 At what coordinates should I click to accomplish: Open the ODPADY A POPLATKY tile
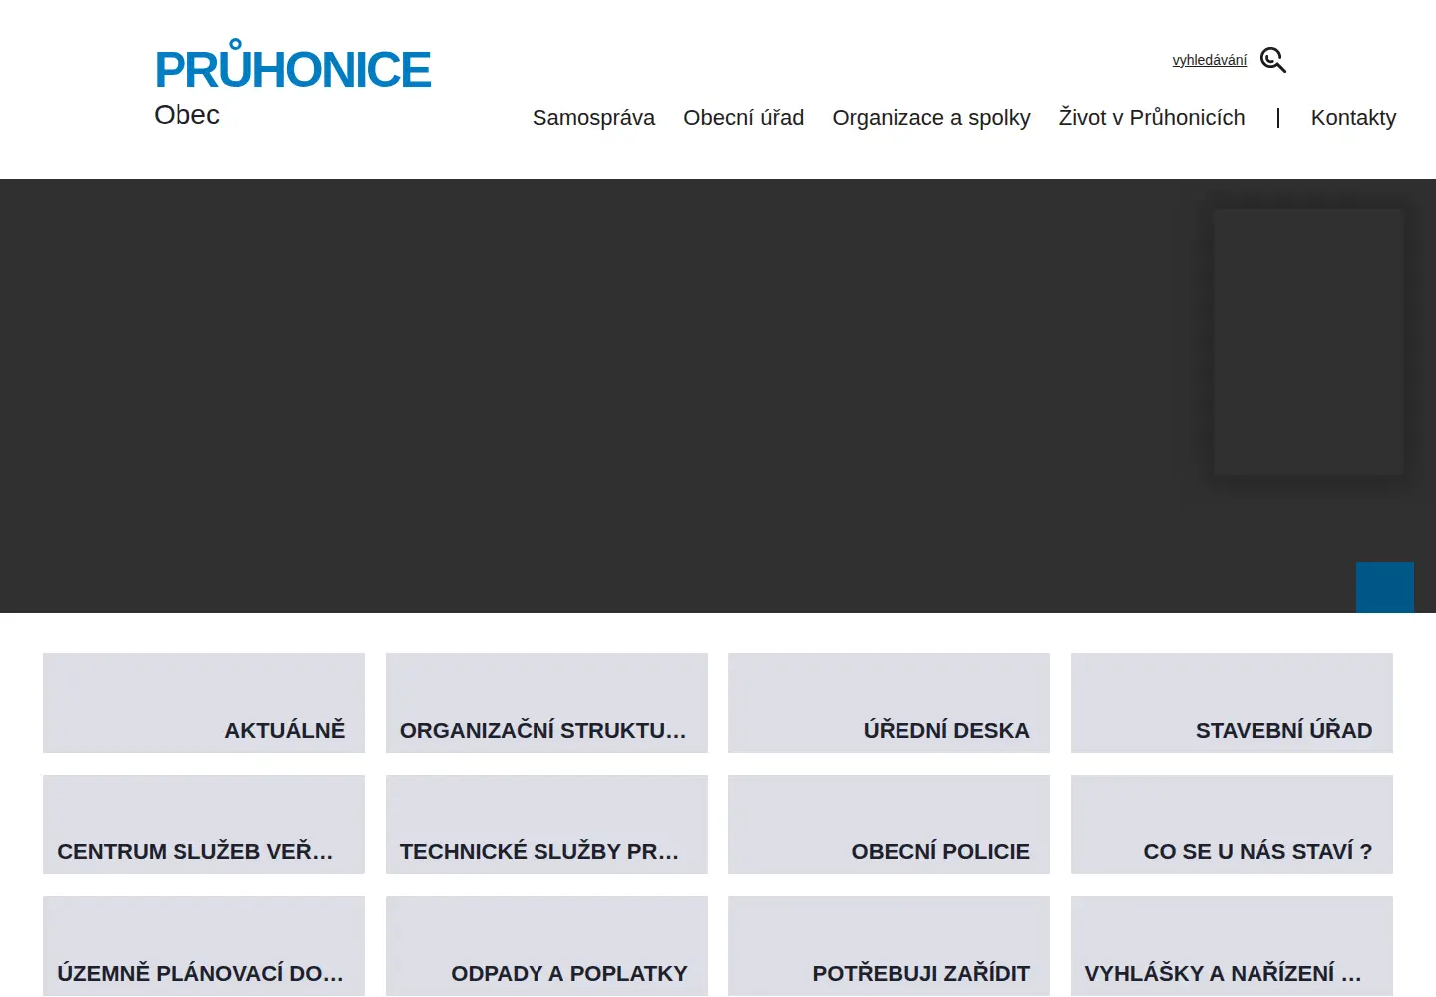[x=546, y=946]
